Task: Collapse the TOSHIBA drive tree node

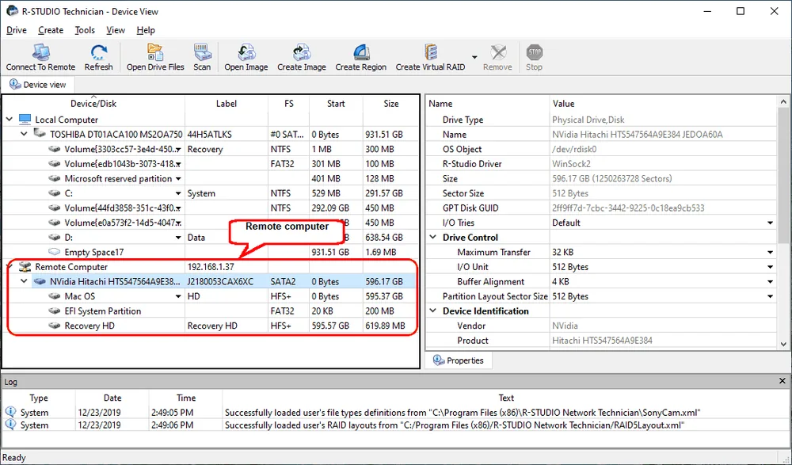Action: [24, 135]
